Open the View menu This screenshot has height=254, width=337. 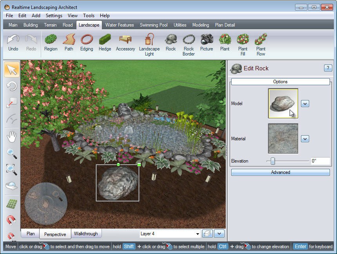(72, 16)
